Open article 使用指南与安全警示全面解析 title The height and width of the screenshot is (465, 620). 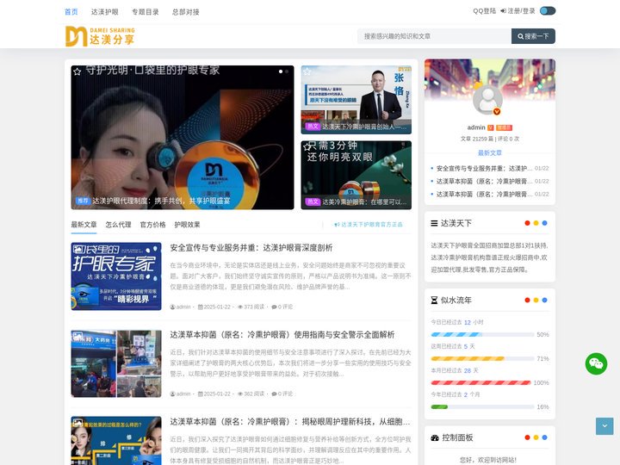[x=282, y=335]
